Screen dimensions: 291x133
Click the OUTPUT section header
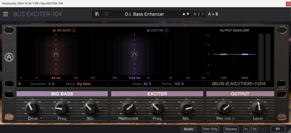coord(240,94)
